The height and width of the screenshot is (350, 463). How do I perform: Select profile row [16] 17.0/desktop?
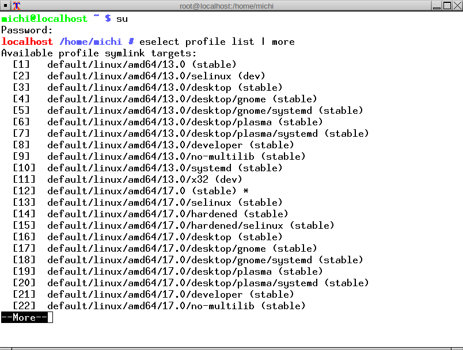[x=147, y=237]
